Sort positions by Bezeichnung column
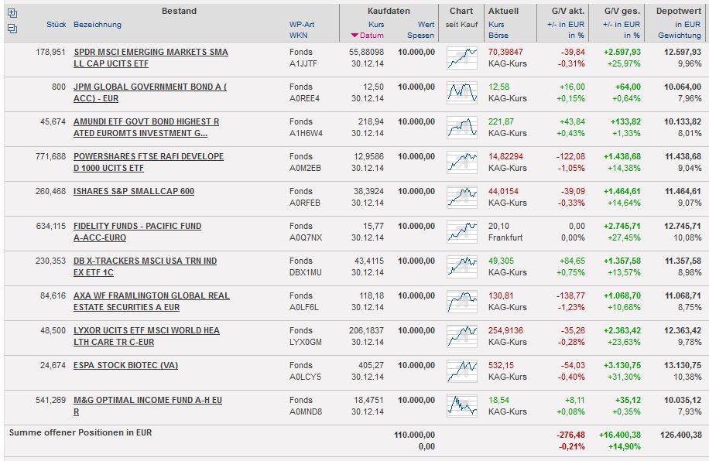This screenshot has width=709, height=461. [x=98, y=24]
